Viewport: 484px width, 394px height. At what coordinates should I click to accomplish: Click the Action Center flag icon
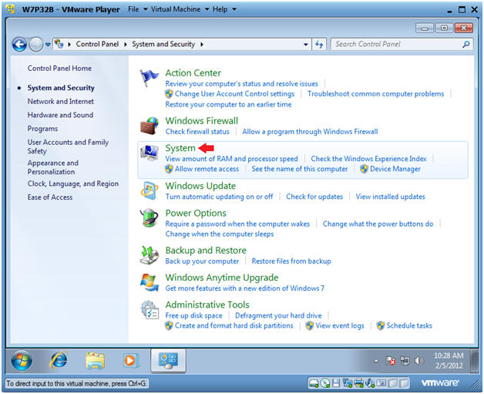click(x=149, y=78)
